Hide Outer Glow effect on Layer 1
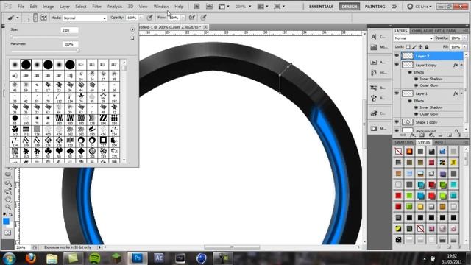Viewport: 471px width, 265px height. (416, 114)
